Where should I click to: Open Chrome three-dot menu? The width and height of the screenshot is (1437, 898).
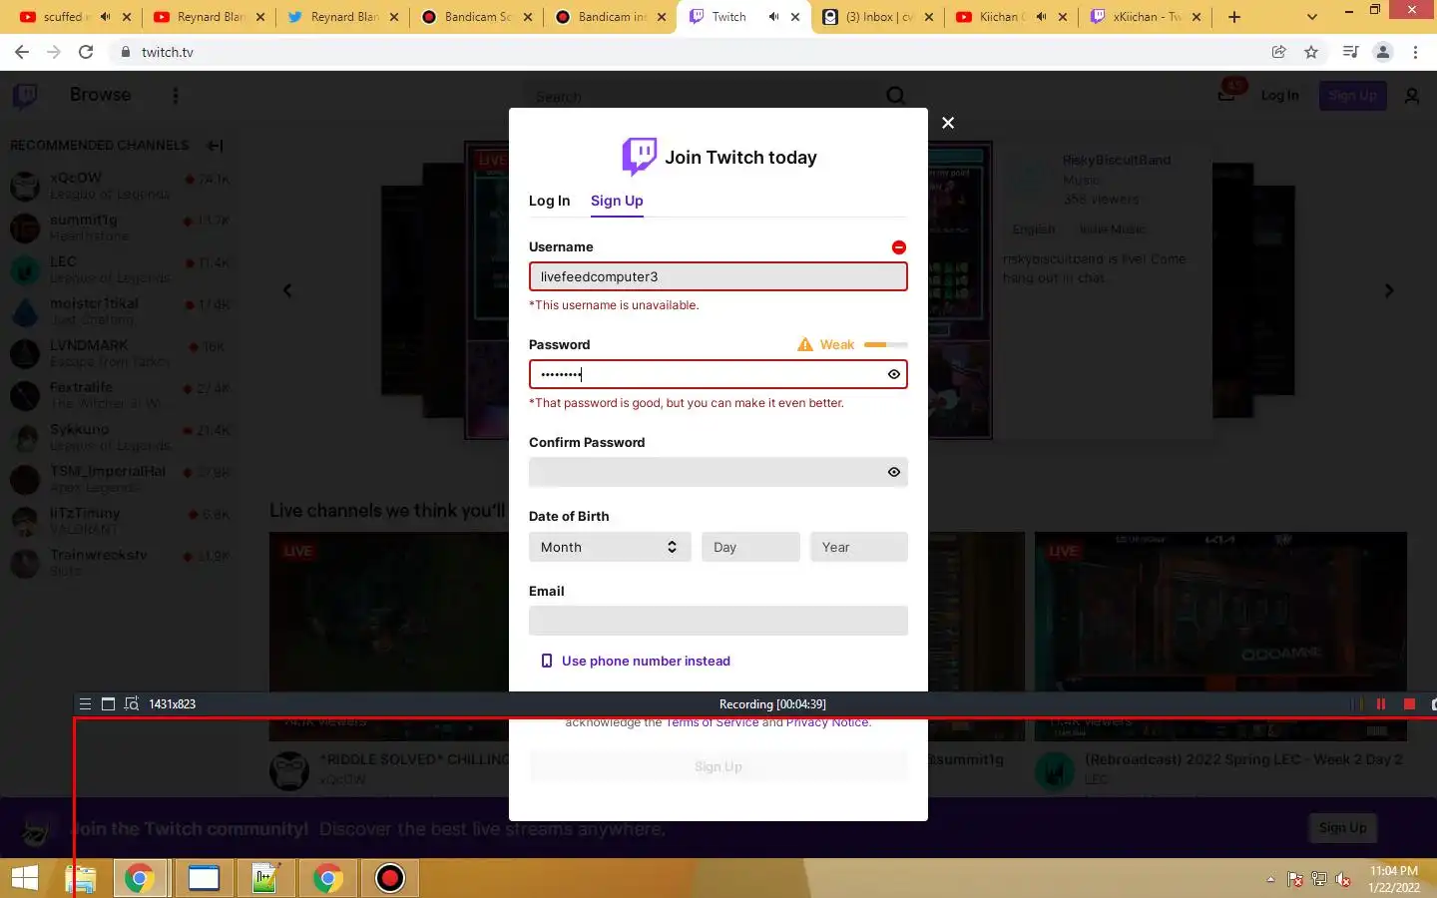click(1415, 52)
